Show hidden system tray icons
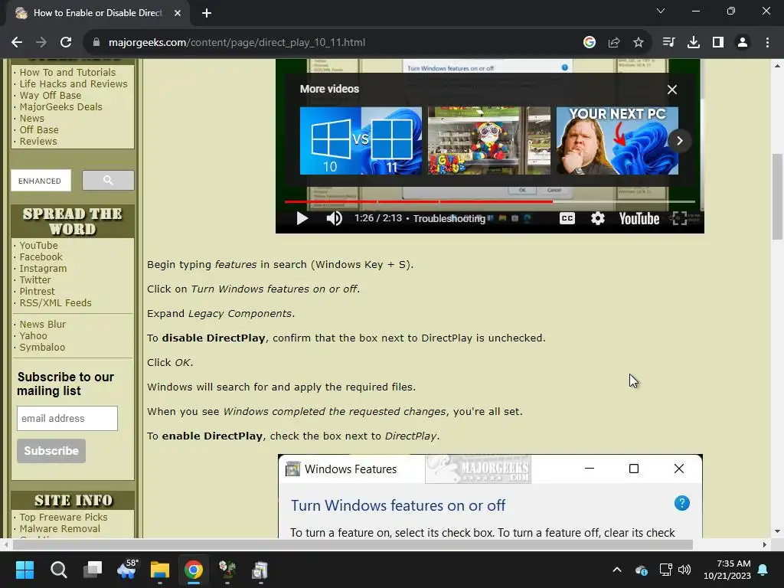The image size is (784, 588). point(617,570)
